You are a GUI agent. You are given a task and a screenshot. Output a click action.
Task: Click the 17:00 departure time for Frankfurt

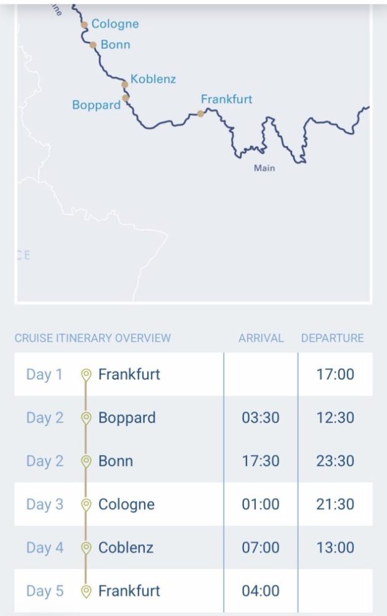[335, 374]
